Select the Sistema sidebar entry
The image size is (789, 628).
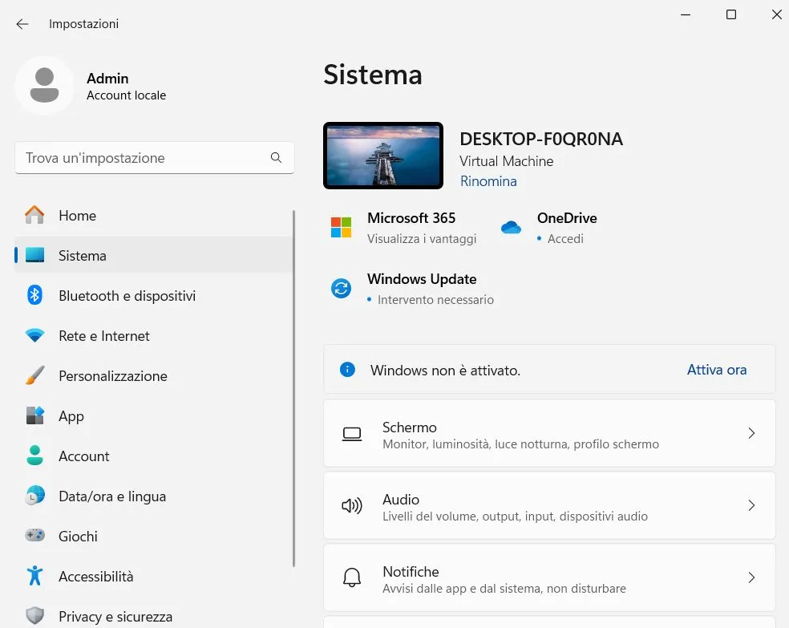pos(82,255)
